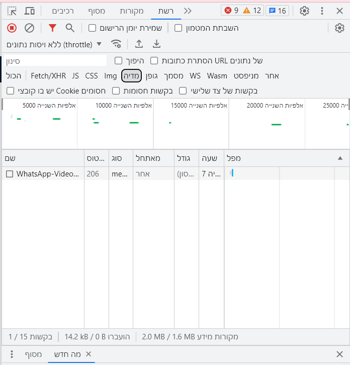Open the throttle dropdown 'ללא ויסות נתונים'
350x365 pixels.
tap(54, 44)
